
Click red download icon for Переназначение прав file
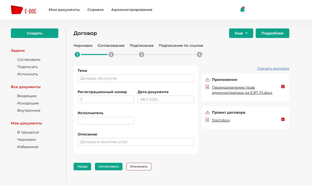coord(283,86)
